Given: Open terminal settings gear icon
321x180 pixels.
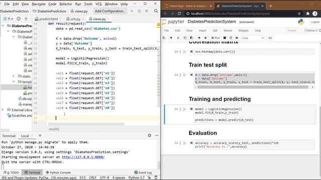Looking at the screenshot, I should tap(149, 135).
